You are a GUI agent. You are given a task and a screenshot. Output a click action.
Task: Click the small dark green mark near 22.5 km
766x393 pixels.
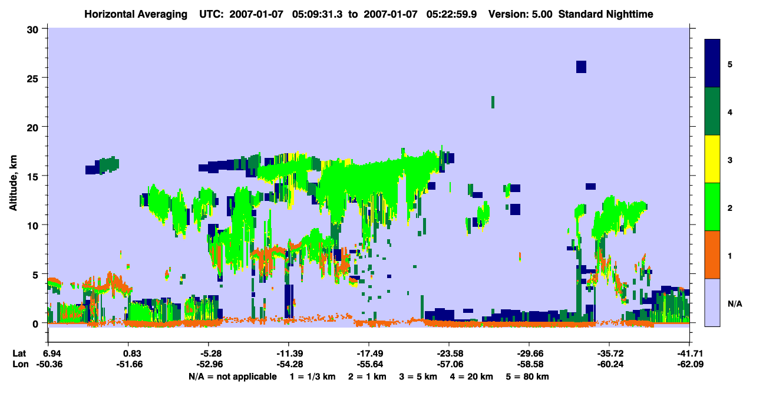(x=493, y=102)
